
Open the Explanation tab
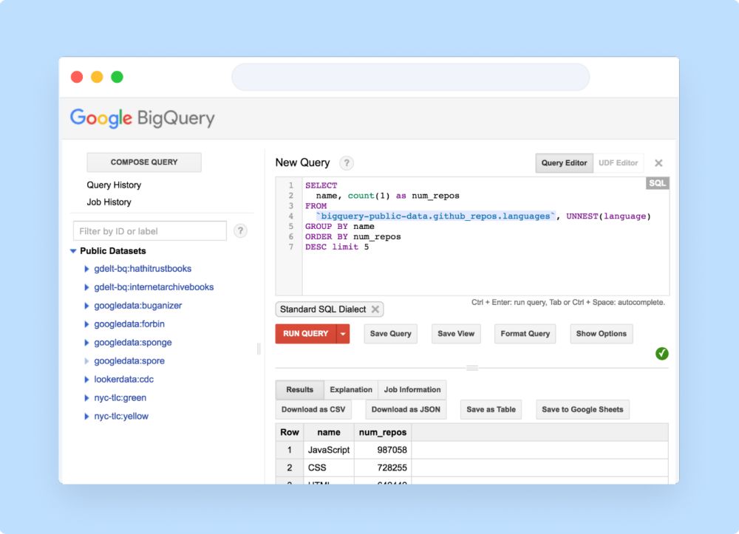(x=351, y=389)
